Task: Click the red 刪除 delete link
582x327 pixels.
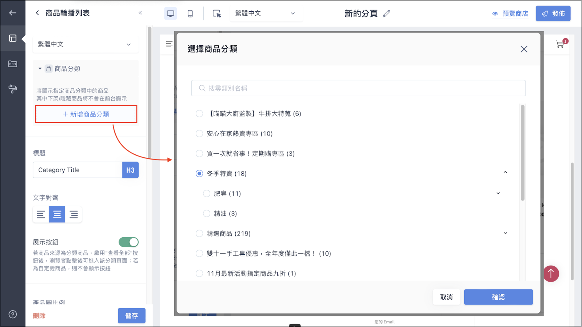Action: point(39,316)
